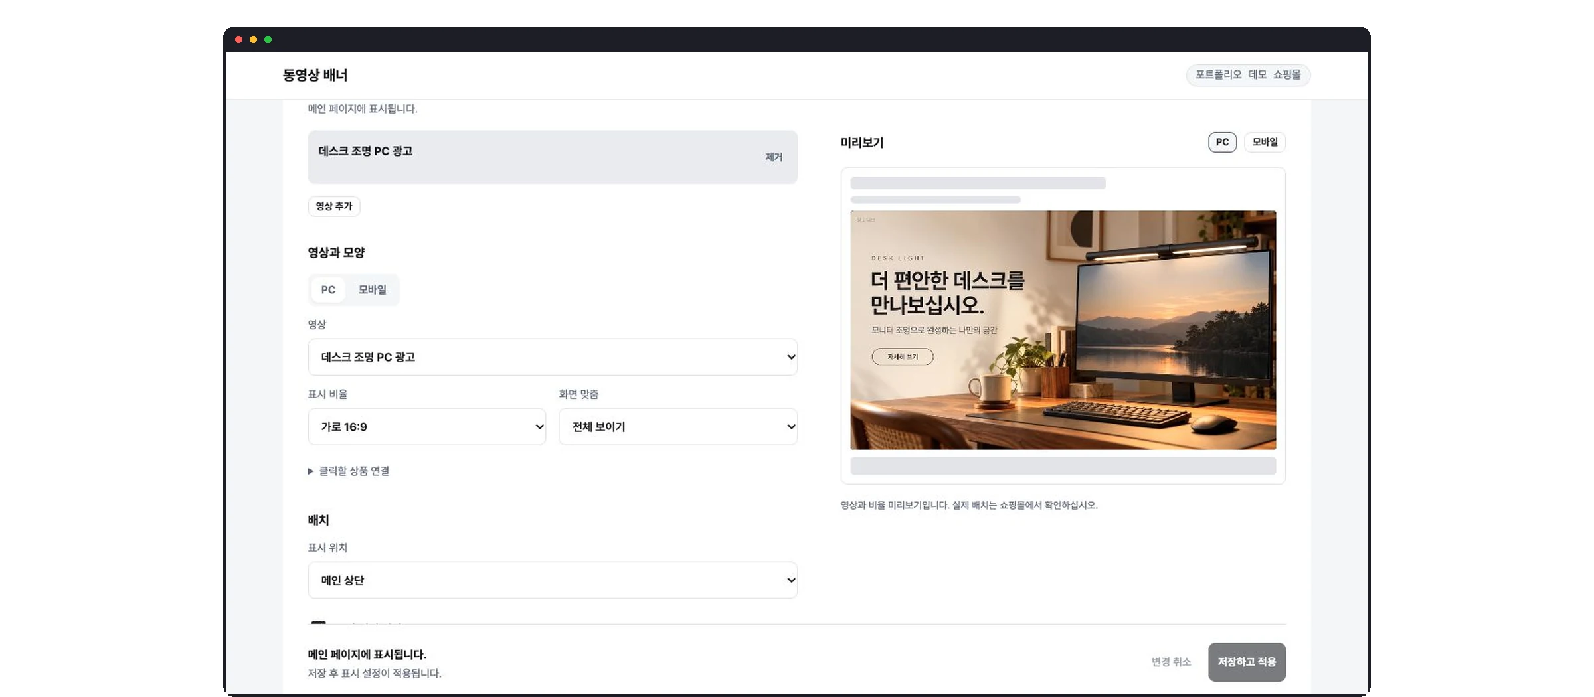Click the 자세히 보기 button in preview
Image resolution: width=1594 pixels, height=697 pixels.
point(903,357)
